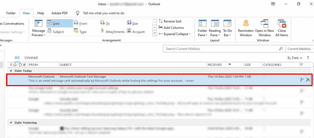Open the Current Mailbox scope dropdown
314x138 pixels.
(300, 49)
